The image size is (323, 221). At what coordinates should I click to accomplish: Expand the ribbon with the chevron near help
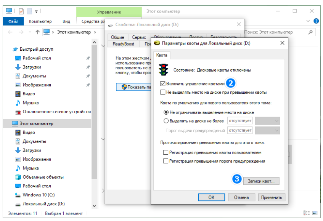pos(308,21)
